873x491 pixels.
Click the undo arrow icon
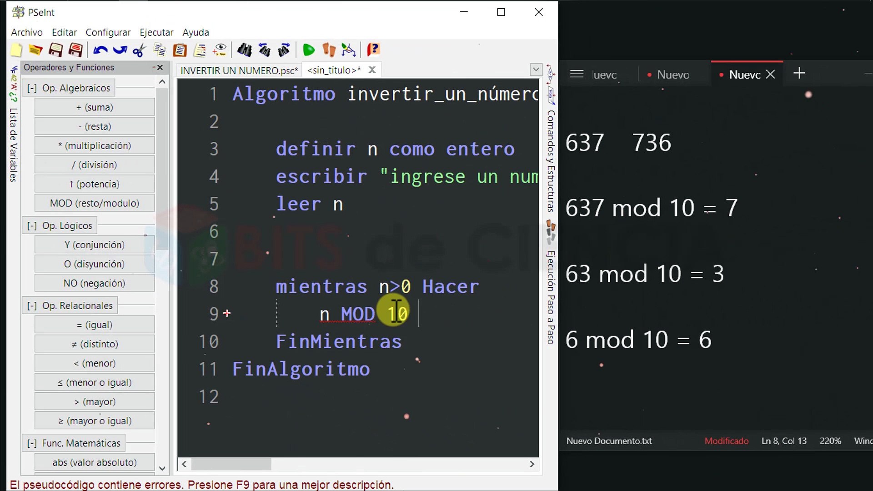coord(100,50)
